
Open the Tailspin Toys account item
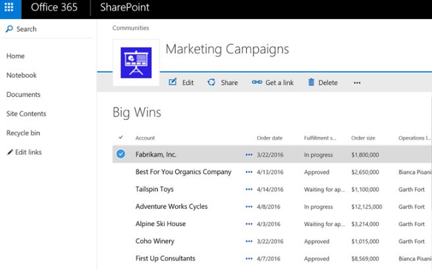[155, 189]
